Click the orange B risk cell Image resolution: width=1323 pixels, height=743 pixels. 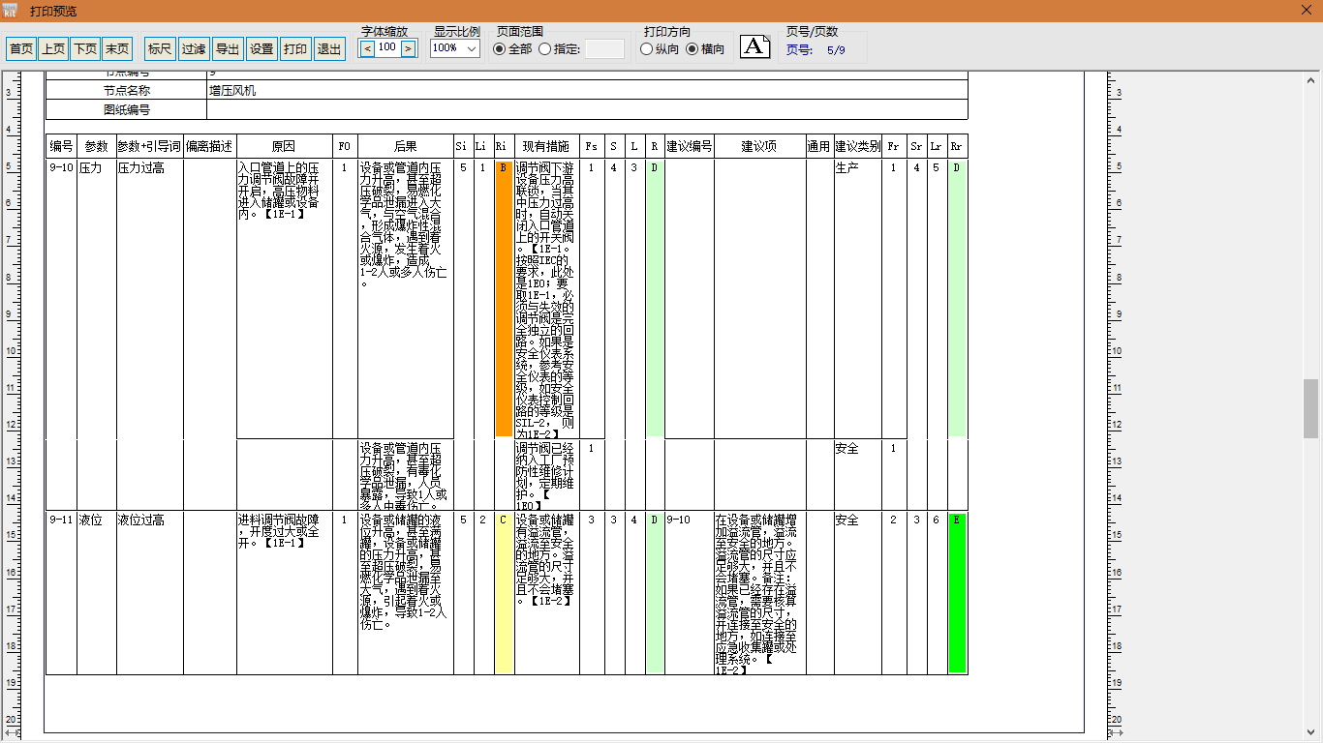pos(504,298)
